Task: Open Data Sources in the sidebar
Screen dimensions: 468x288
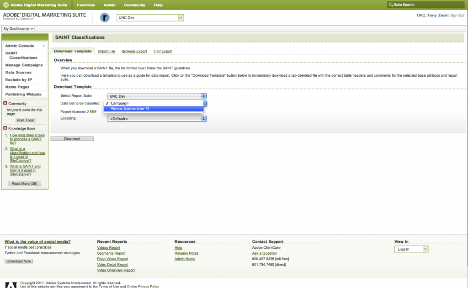Action: click(18, 73)
